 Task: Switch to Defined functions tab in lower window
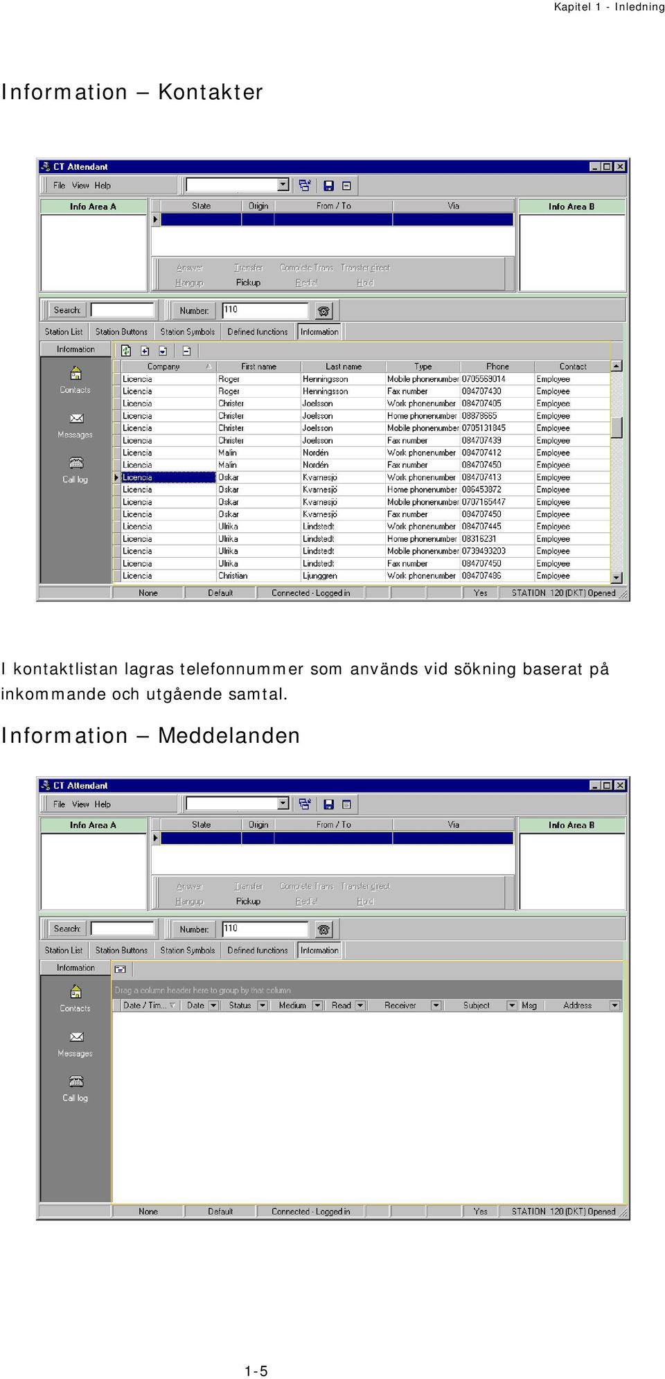(258, 951)
